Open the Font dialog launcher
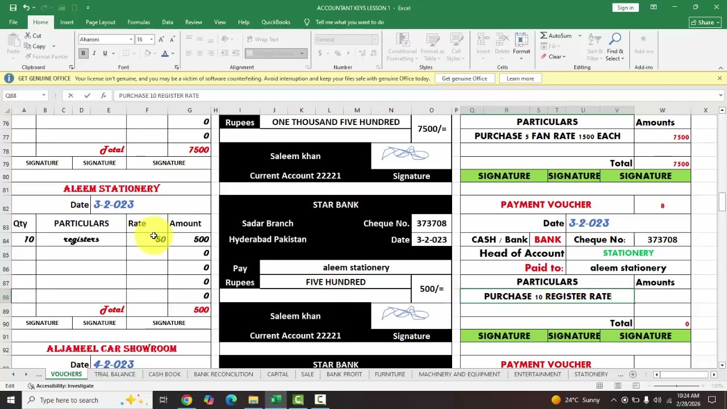 (x=177, y=68)
